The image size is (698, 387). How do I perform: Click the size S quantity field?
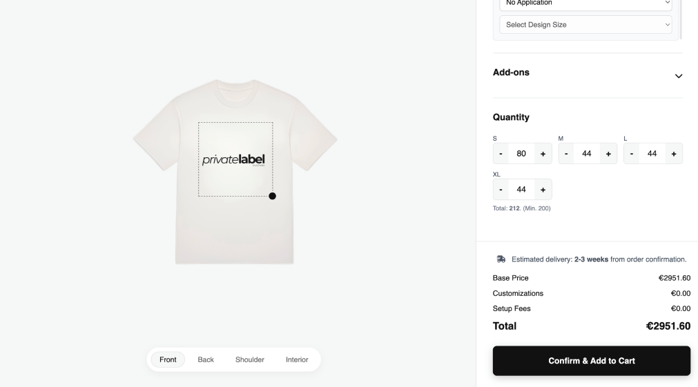point(521,154)
